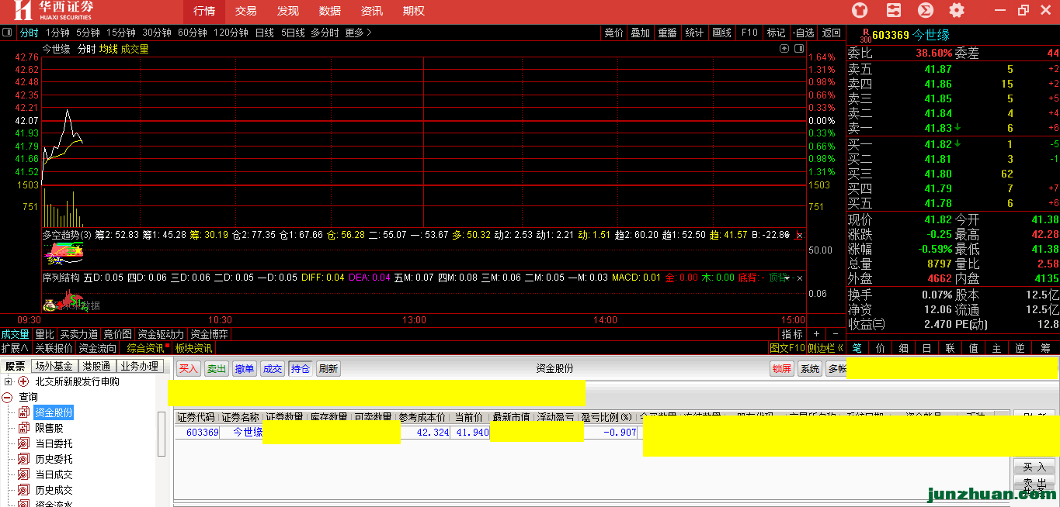Open the gear settings icon
The width and height of the screenshot is (1060, 507).
click(x=957, y=10)
